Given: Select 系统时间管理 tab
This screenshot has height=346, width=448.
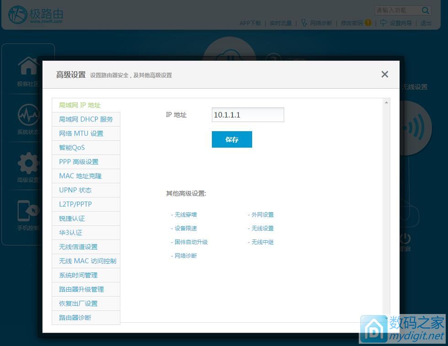Looking at the screenshot, I should tap(86, 275).
